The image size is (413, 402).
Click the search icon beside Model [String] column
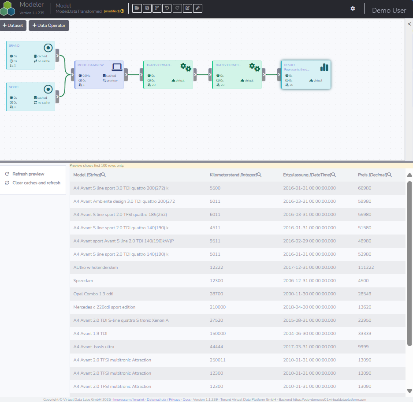pyautogui.click(x=104, y=175)
